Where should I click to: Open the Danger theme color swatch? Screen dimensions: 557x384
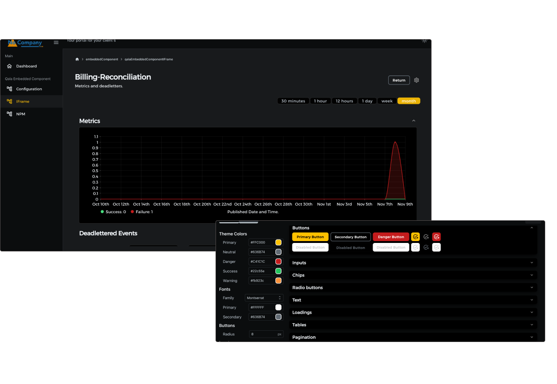pyautogui.click(x=278, y=261)
